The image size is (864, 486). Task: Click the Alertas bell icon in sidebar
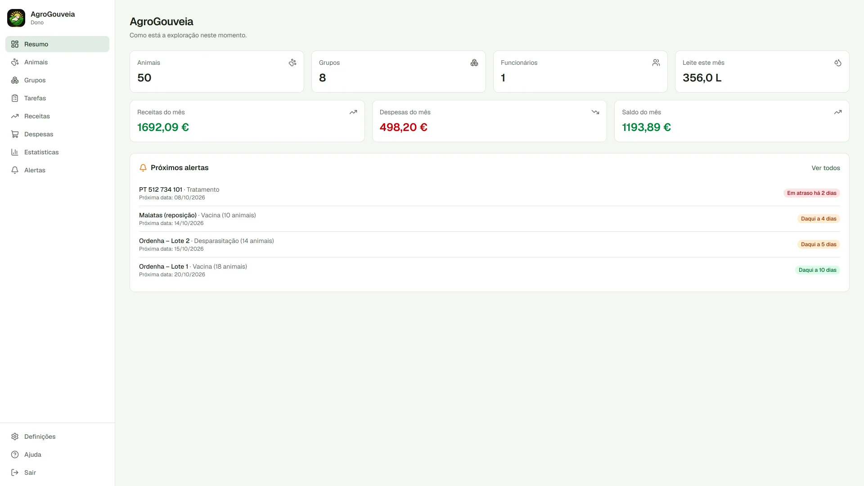15,170
